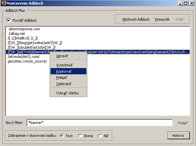
Task: Select the .directresponse.com filter entry
Action: [98, 29]
